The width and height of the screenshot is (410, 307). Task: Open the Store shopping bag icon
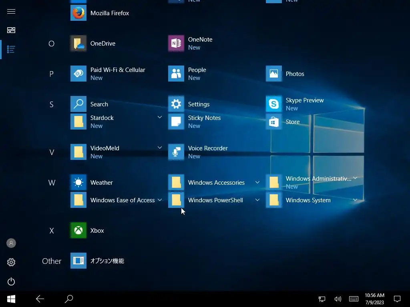coord(274,122)
